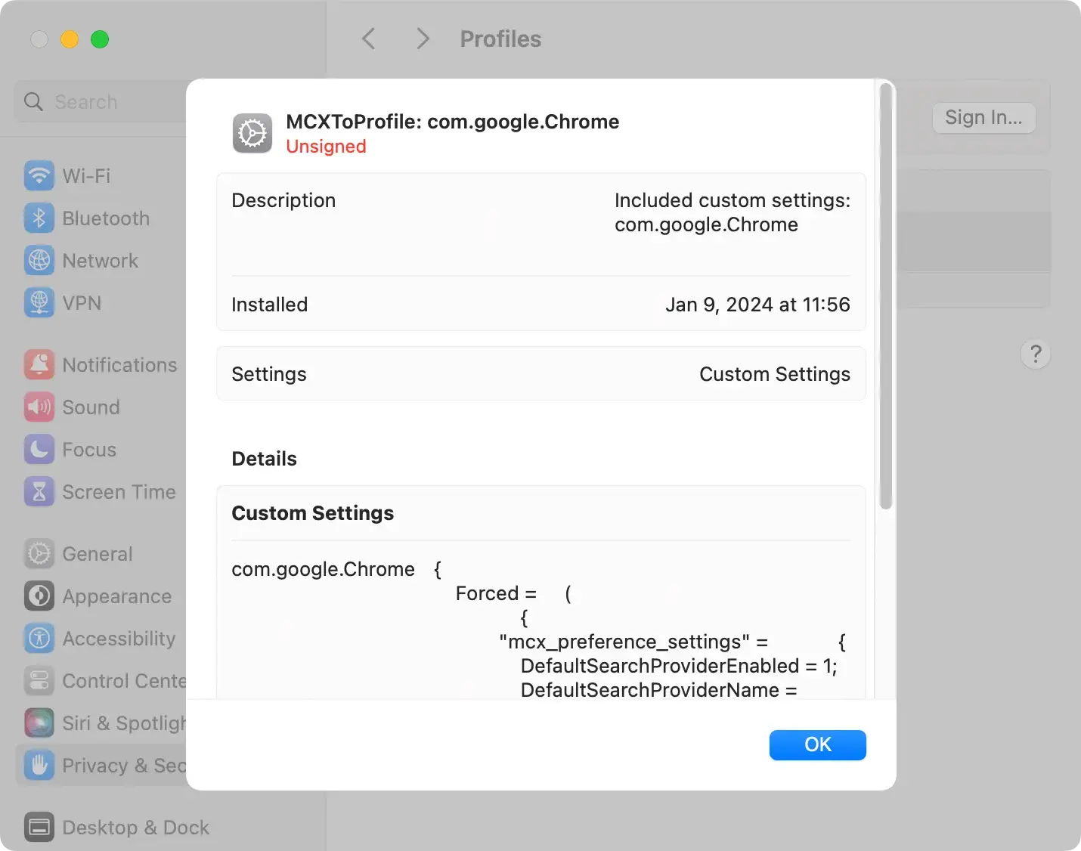This screenshot has width=1081, height=851.
Task: Open the General settings pane
Action: point(97,554)
